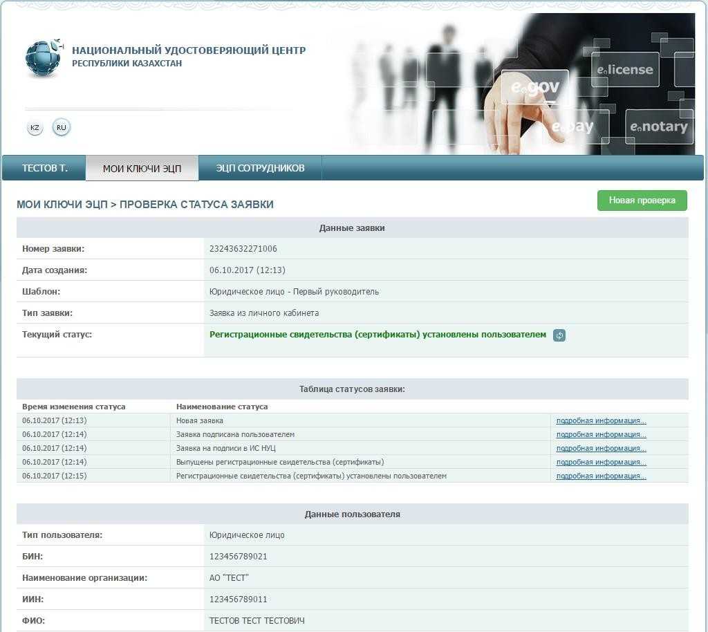
Task: View details for Выпущены регистрационные свидетельства row
Action: point(601,462)
